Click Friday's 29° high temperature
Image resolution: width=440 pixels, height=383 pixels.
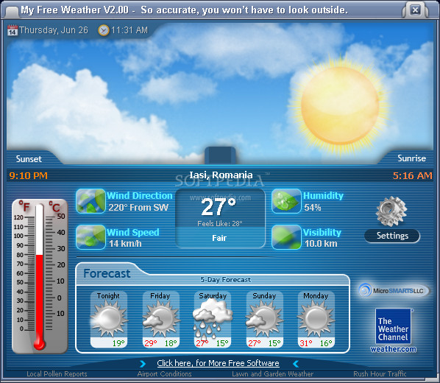(x=151, y=343)
